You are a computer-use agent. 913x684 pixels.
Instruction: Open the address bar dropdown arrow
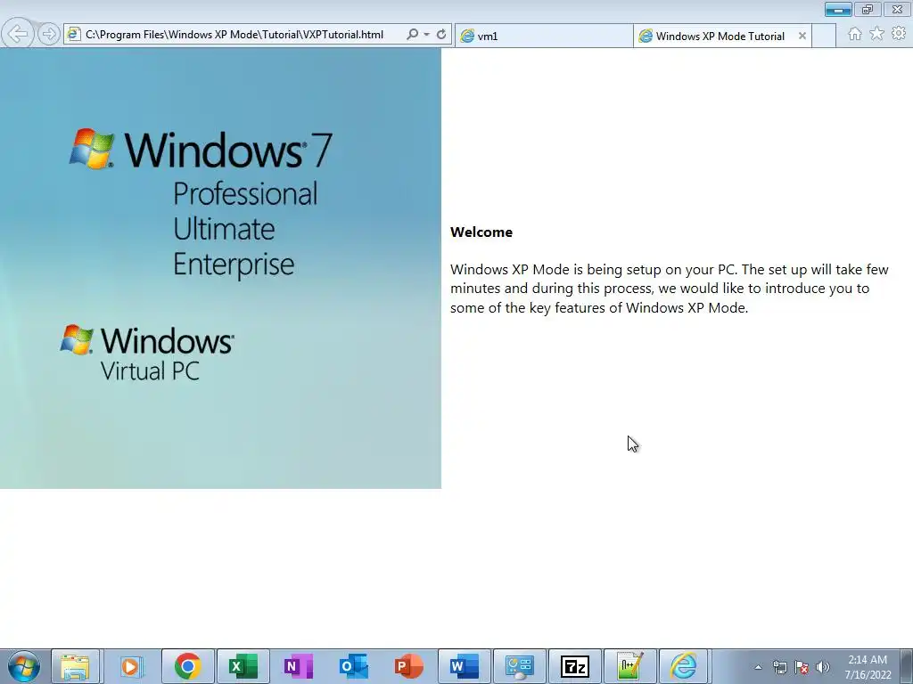tap(427, 35)
